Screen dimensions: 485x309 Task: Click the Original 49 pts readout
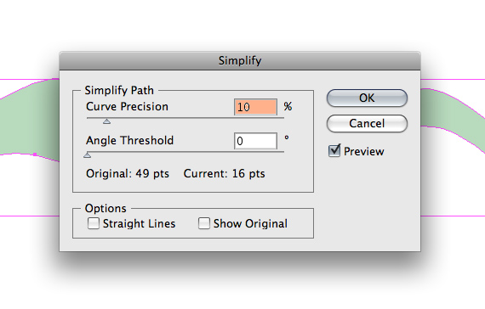click(x=128, y=173)
